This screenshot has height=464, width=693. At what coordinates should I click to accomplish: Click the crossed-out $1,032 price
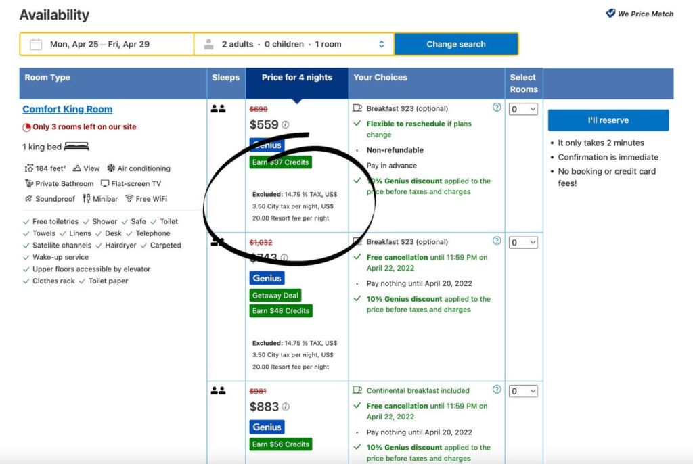261,242
